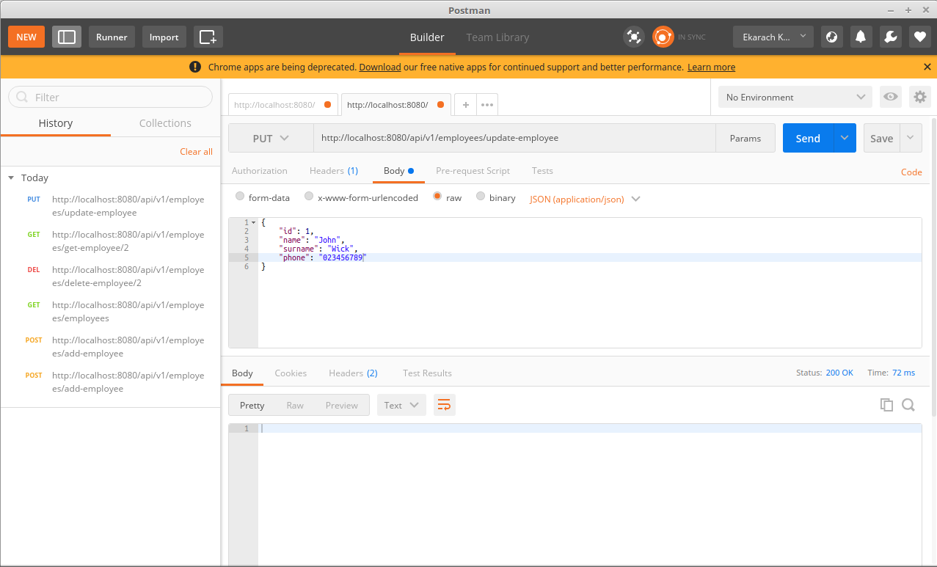The height and width of the screenshot is (567, 937).
Task: Open DEL delete-employee/2 history entry
Action: 110,277
